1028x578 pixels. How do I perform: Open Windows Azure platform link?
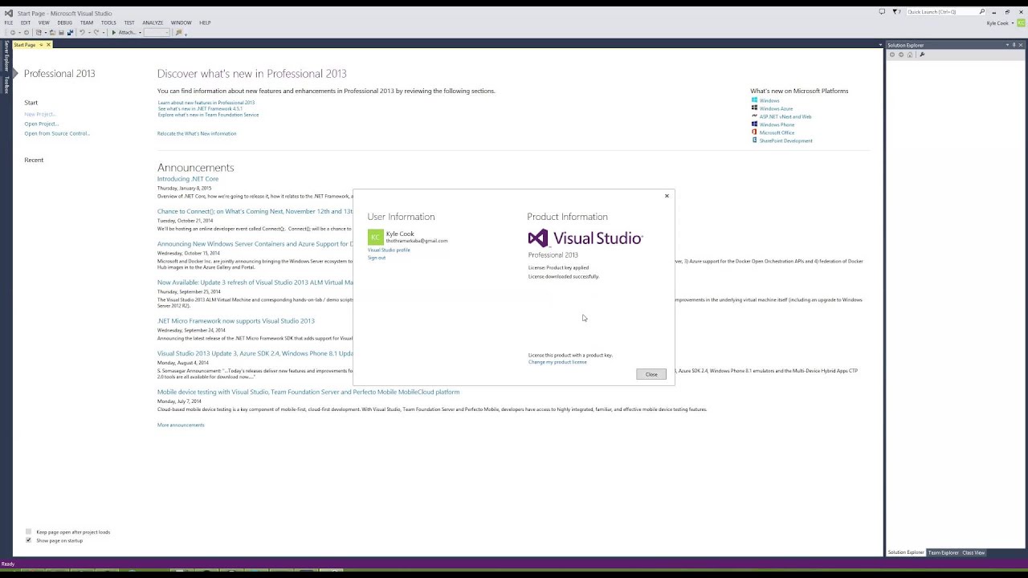[776, 108]
